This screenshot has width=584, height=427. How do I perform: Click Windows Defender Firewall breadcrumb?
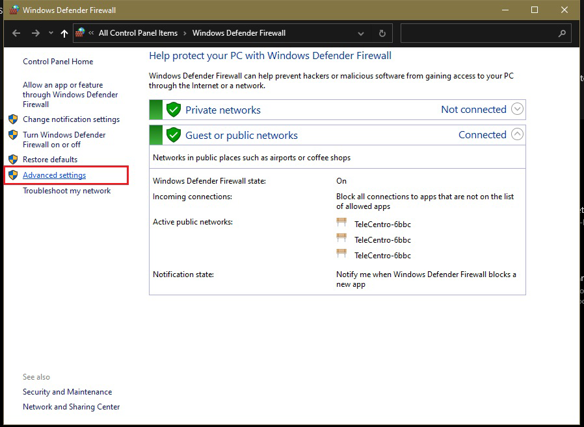click(x=239, y=32)
